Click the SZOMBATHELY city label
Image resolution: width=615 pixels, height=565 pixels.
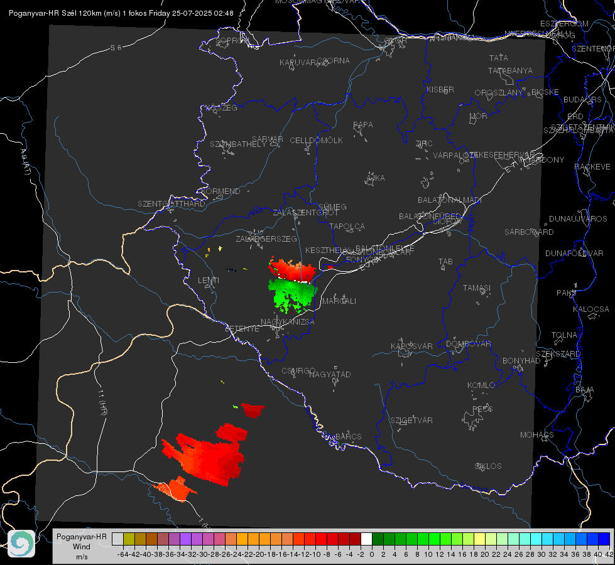click(x=238, y=144)
